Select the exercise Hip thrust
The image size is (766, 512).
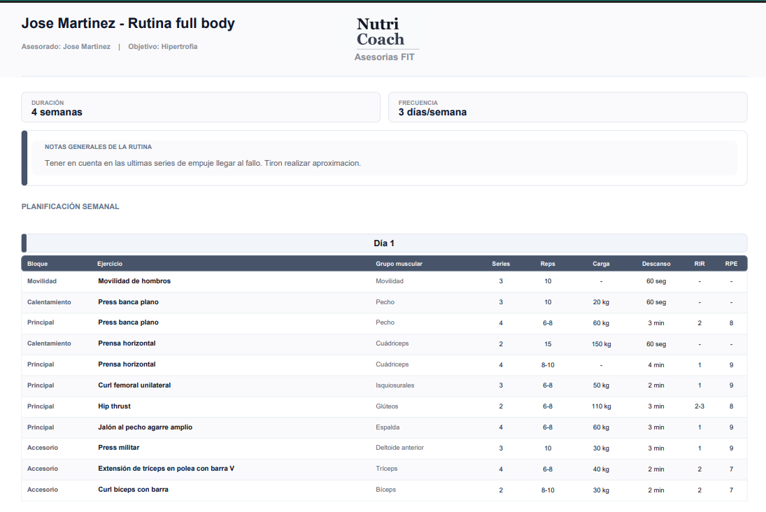[114, 406]
